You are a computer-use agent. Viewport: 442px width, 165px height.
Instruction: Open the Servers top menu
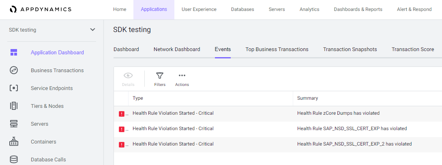click(277, 9)
